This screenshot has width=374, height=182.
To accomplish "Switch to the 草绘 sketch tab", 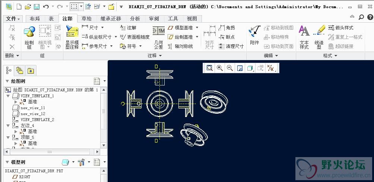I will click(86, 19).
